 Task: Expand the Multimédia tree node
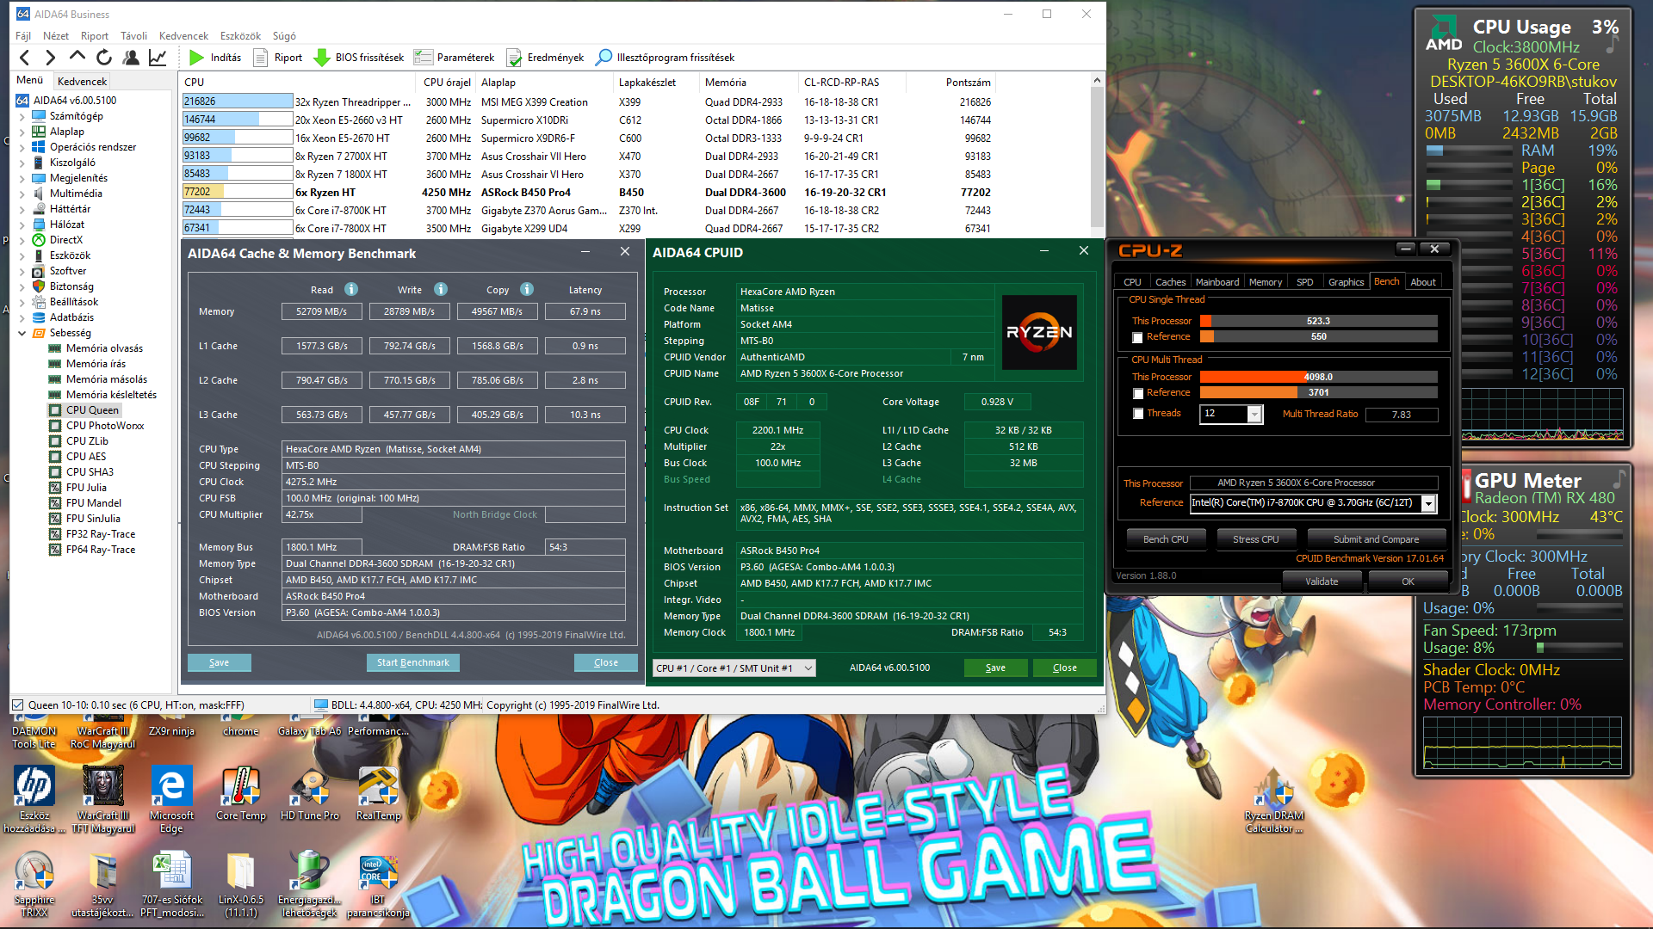22,194
